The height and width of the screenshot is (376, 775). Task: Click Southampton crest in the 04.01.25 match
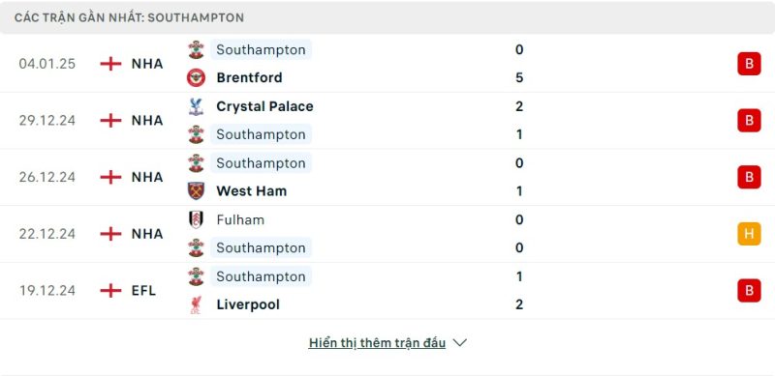[x=196, y=50]
